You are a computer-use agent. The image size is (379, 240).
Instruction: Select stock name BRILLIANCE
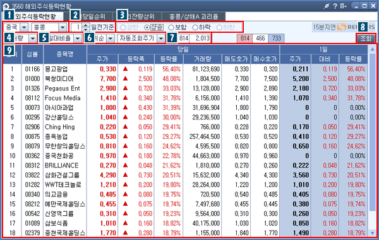pyautogui.click(x=62, y=165)
